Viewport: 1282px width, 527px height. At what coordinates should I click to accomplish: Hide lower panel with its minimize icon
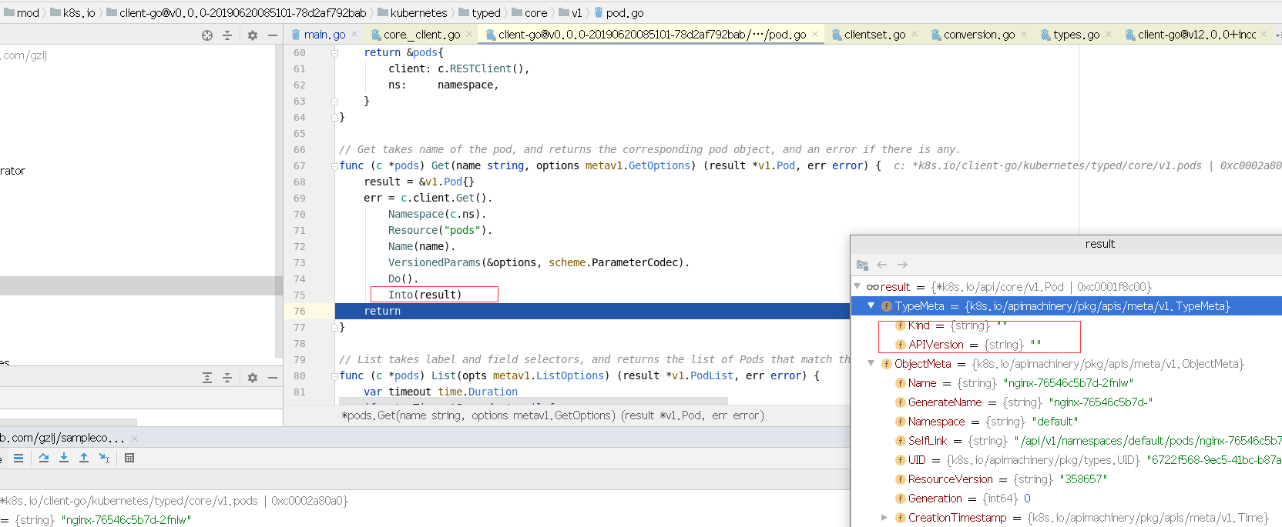(273, 378)
